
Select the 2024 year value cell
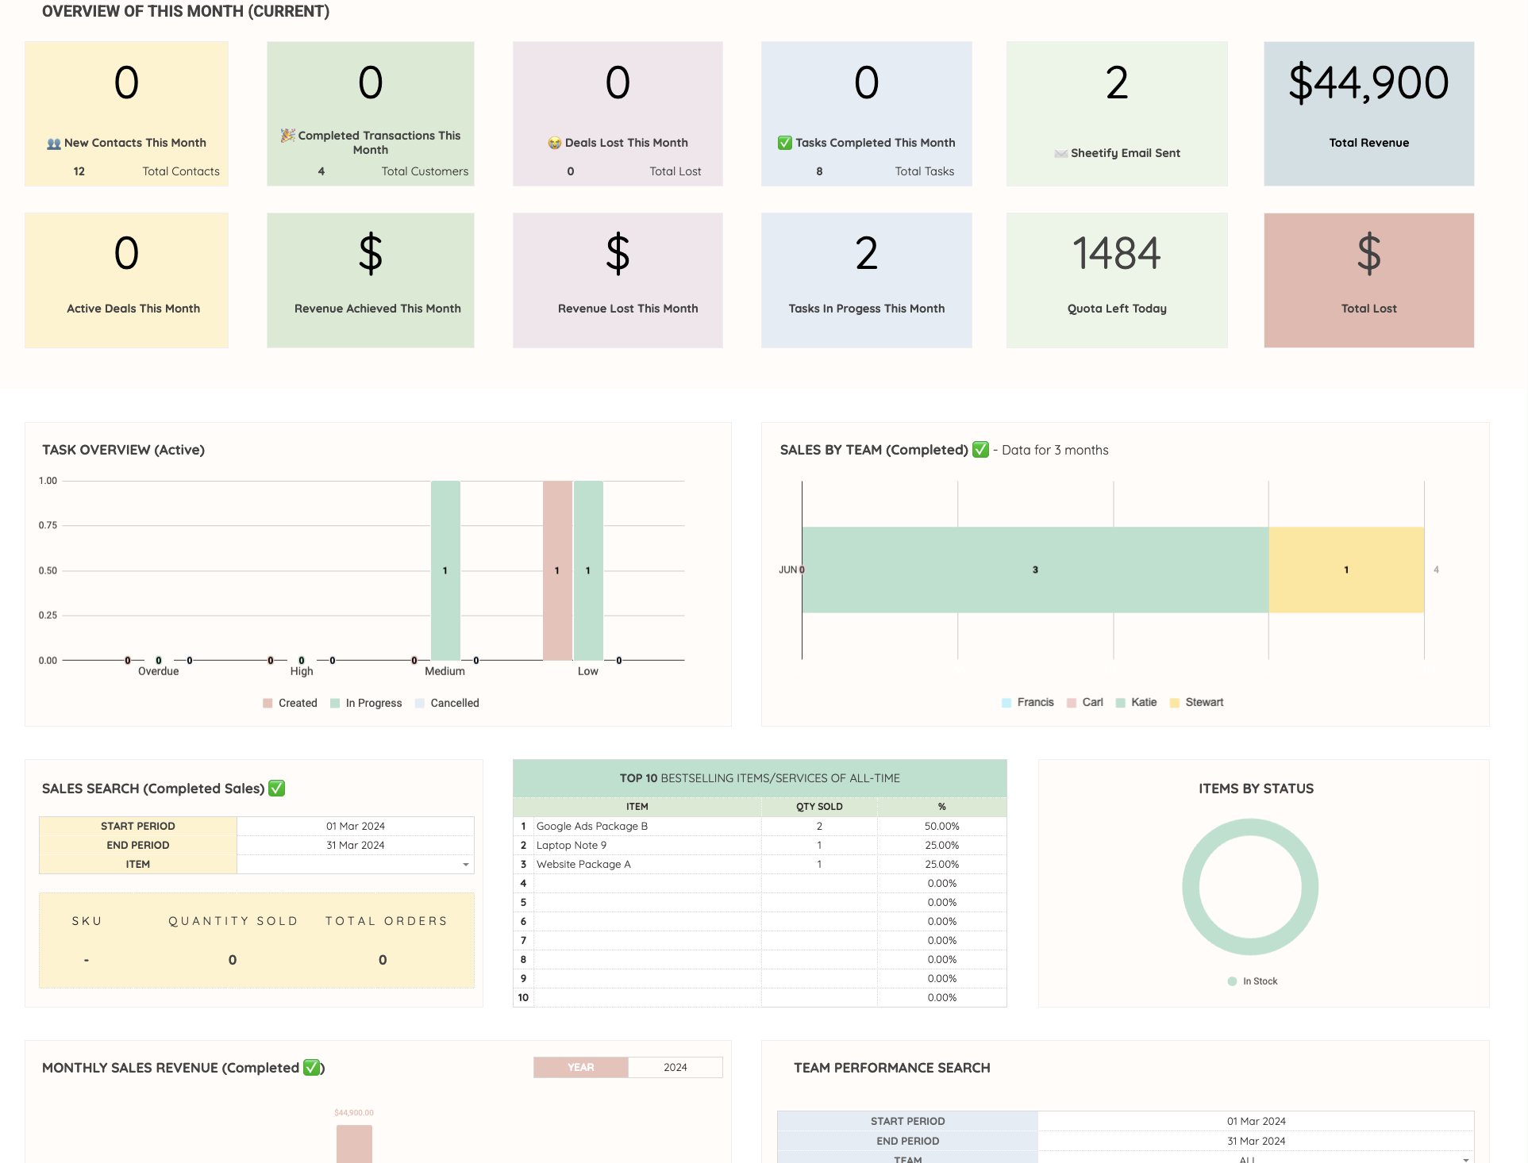click(675, 1067)
